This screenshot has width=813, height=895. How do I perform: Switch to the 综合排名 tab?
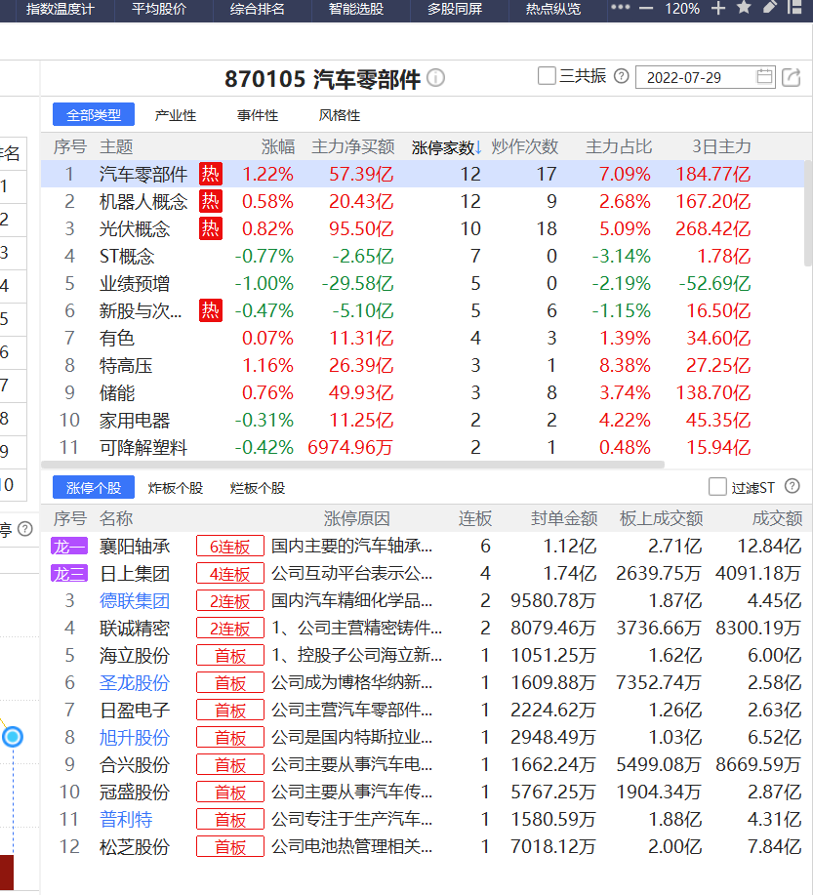tap(258, 9)
